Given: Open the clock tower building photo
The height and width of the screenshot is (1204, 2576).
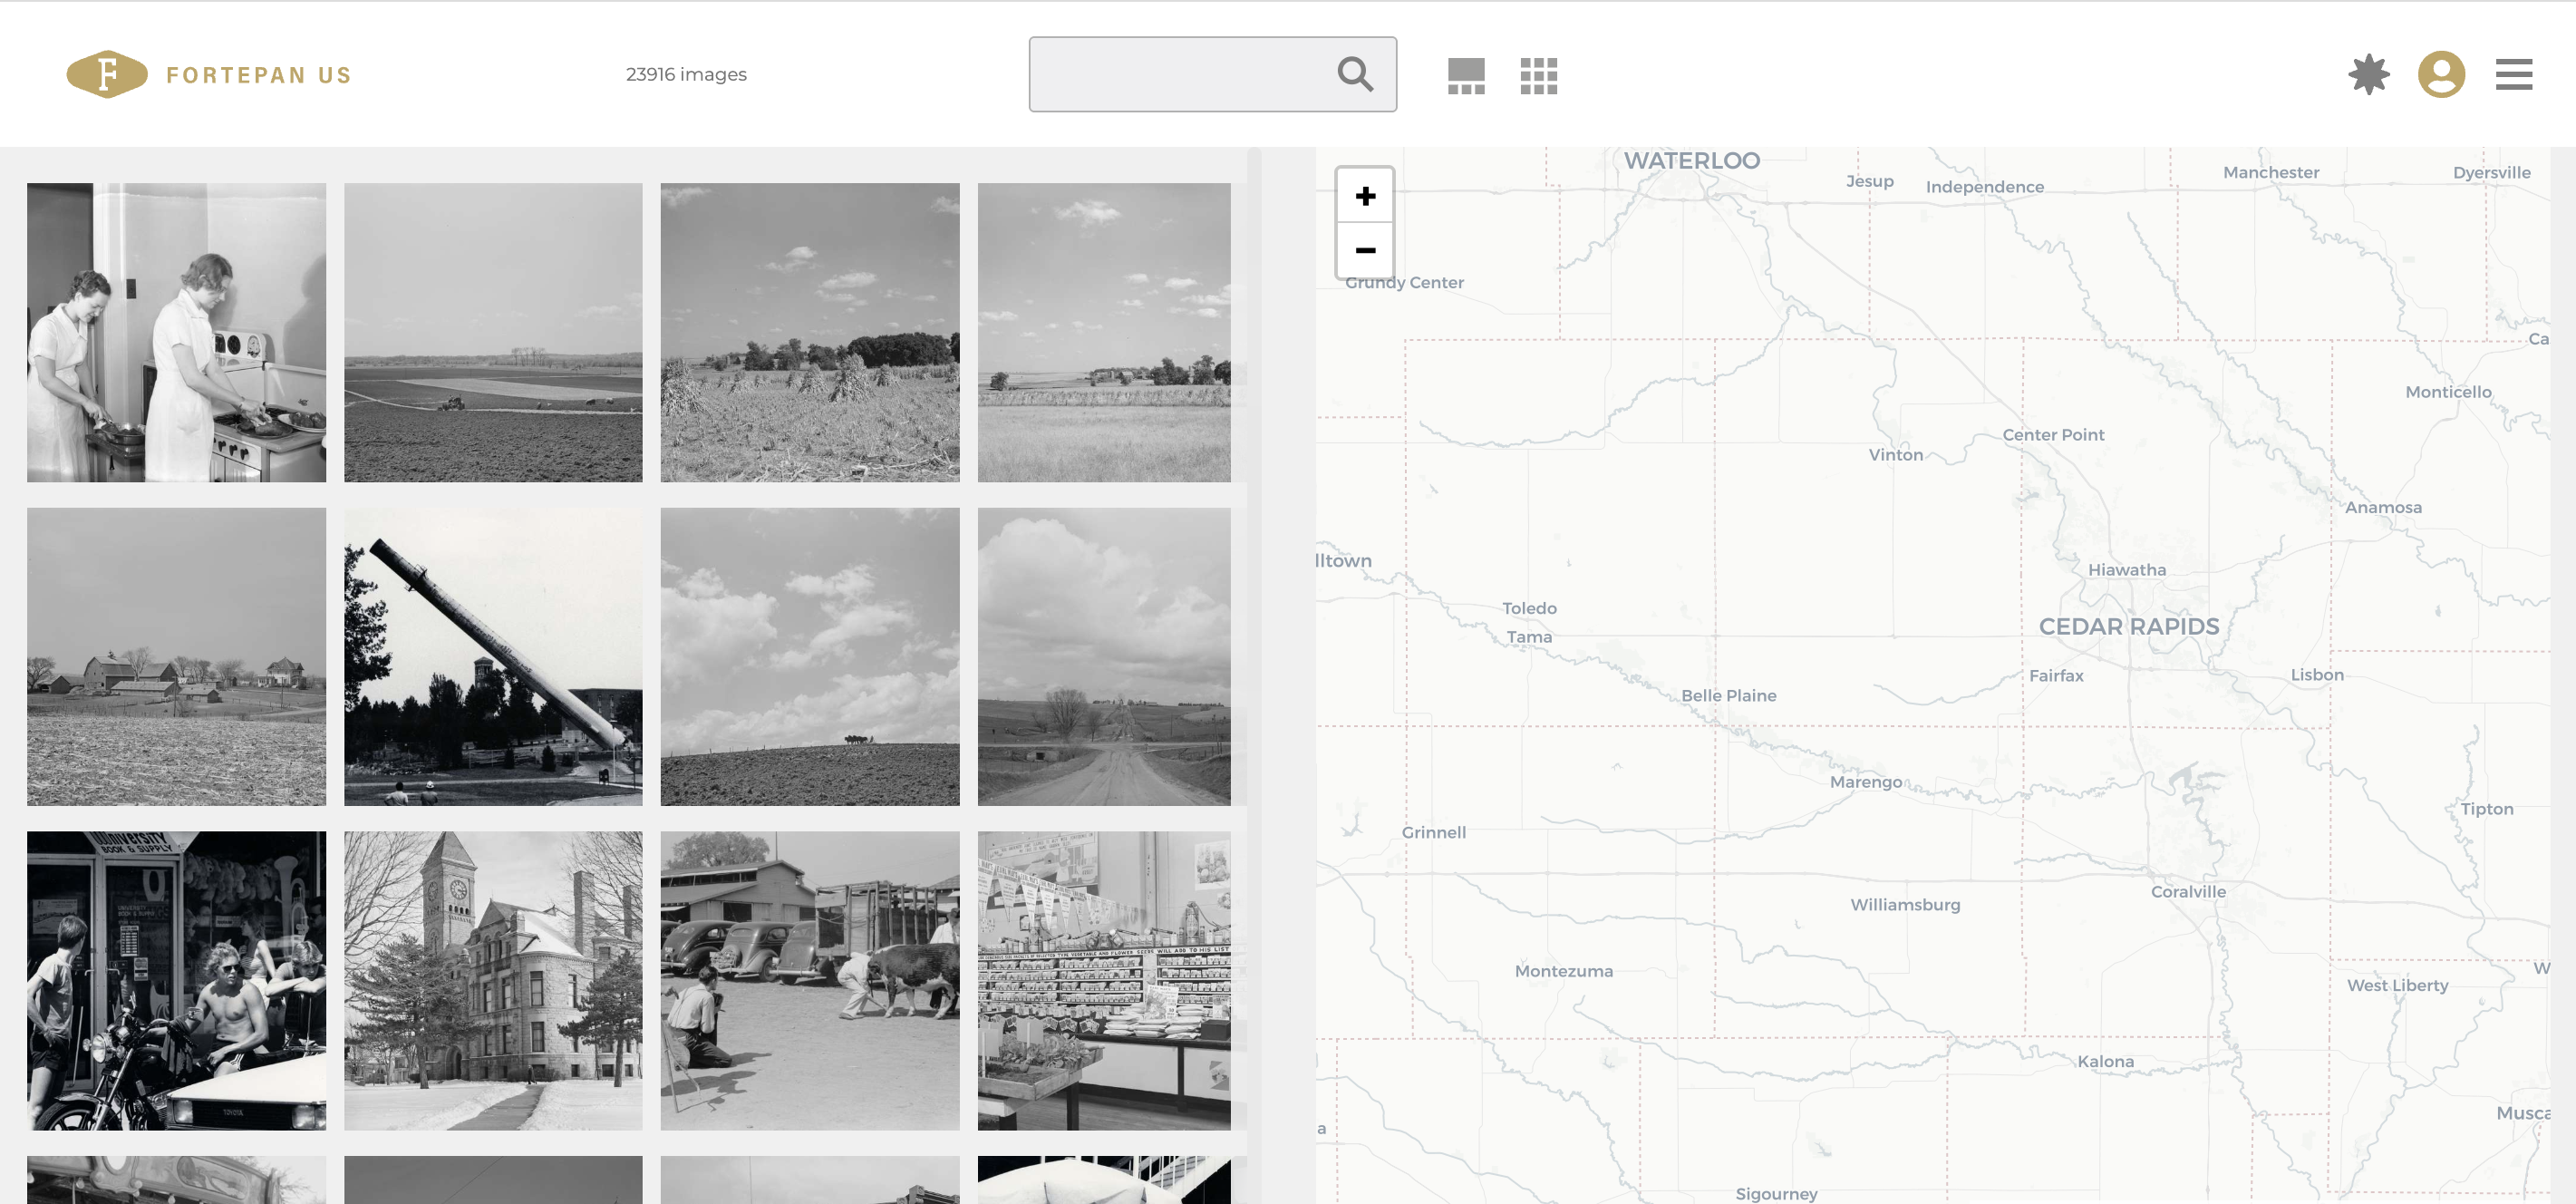Looking at the screenshot, I should point(493,981).
